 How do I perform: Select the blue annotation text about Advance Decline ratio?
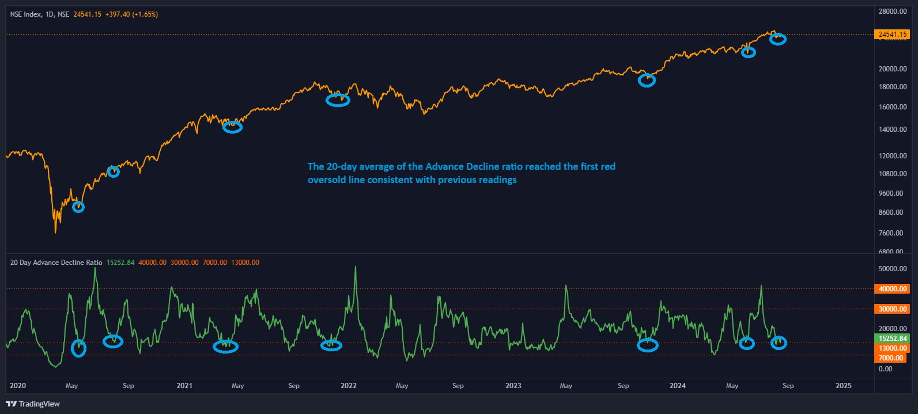(461, 173)
